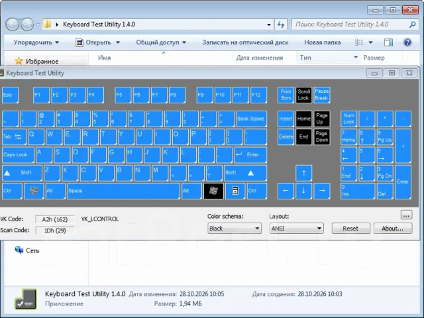Click the left Ctrl key
Image resolution: width=424 pixels, height=318 pixels.
[12, 191]
